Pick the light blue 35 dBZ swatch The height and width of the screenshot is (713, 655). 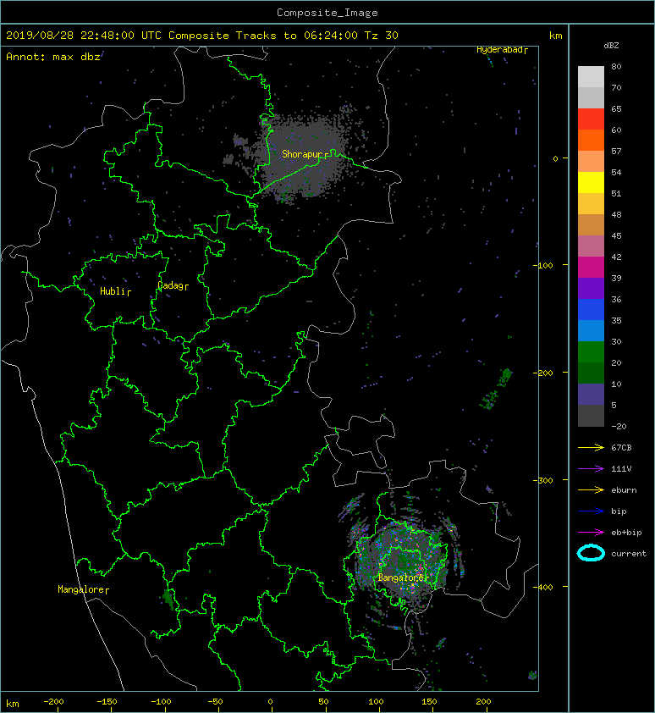click(x=591, y=330)
